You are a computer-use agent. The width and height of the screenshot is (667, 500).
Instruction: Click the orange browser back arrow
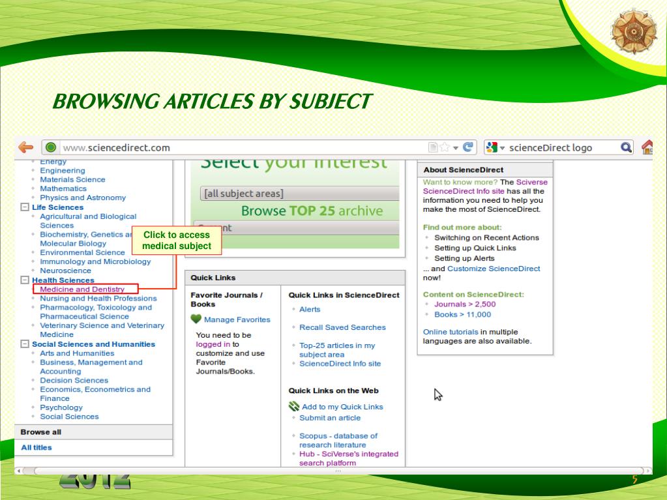(26, 147)
